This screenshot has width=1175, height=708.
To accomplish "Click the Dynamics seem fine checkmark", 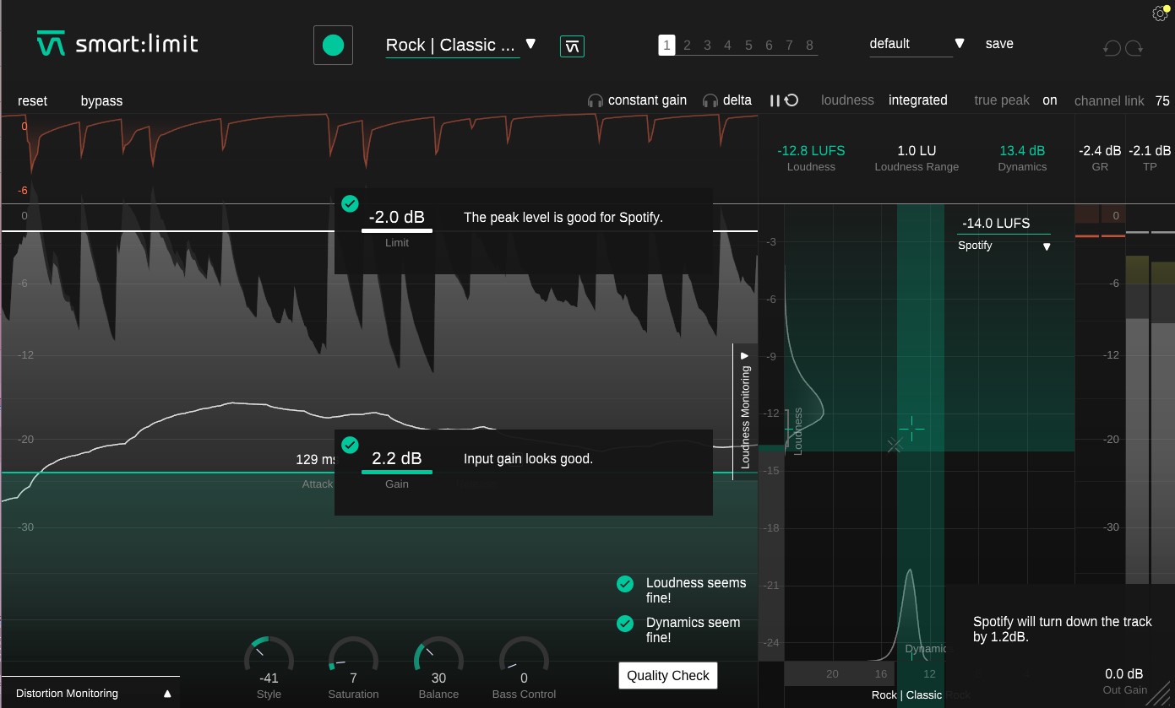I will pyautogui.click(x=625, y=623).
